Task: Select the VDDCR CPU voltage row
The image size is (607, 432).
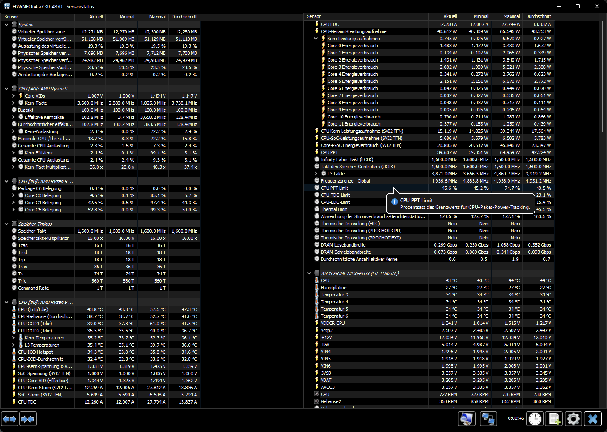Action: tap(429, 323)
